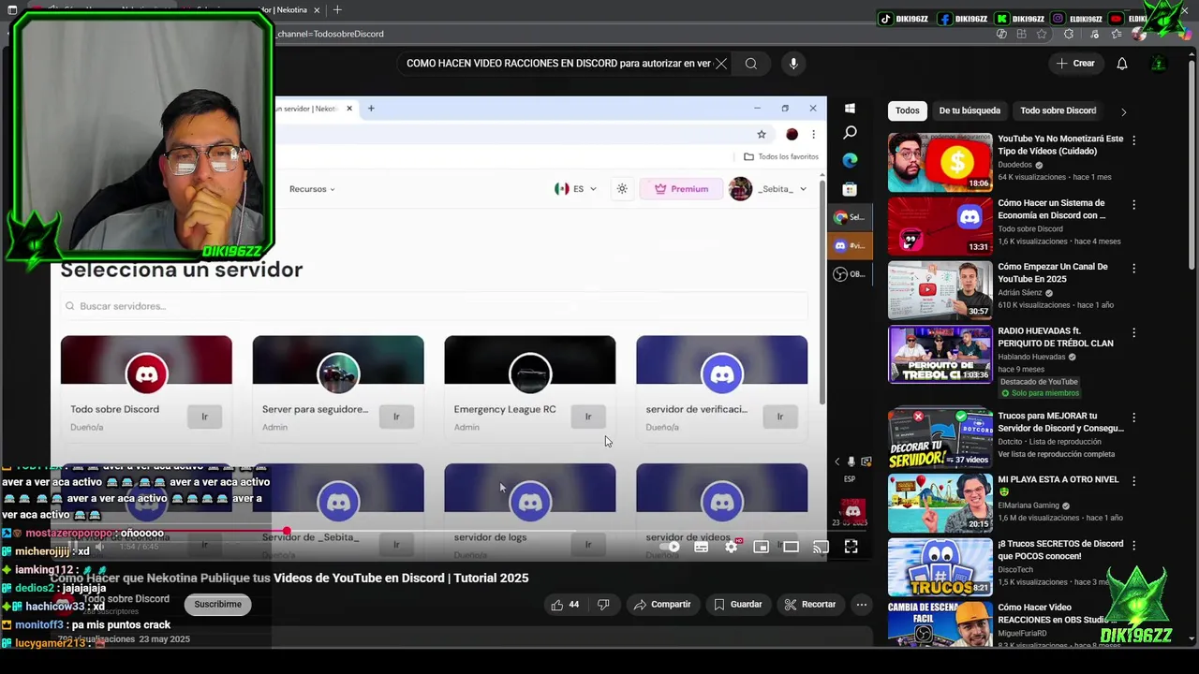Start voice search with the microphone
This screenshot has height=674, width=1199.
[793, 64]
